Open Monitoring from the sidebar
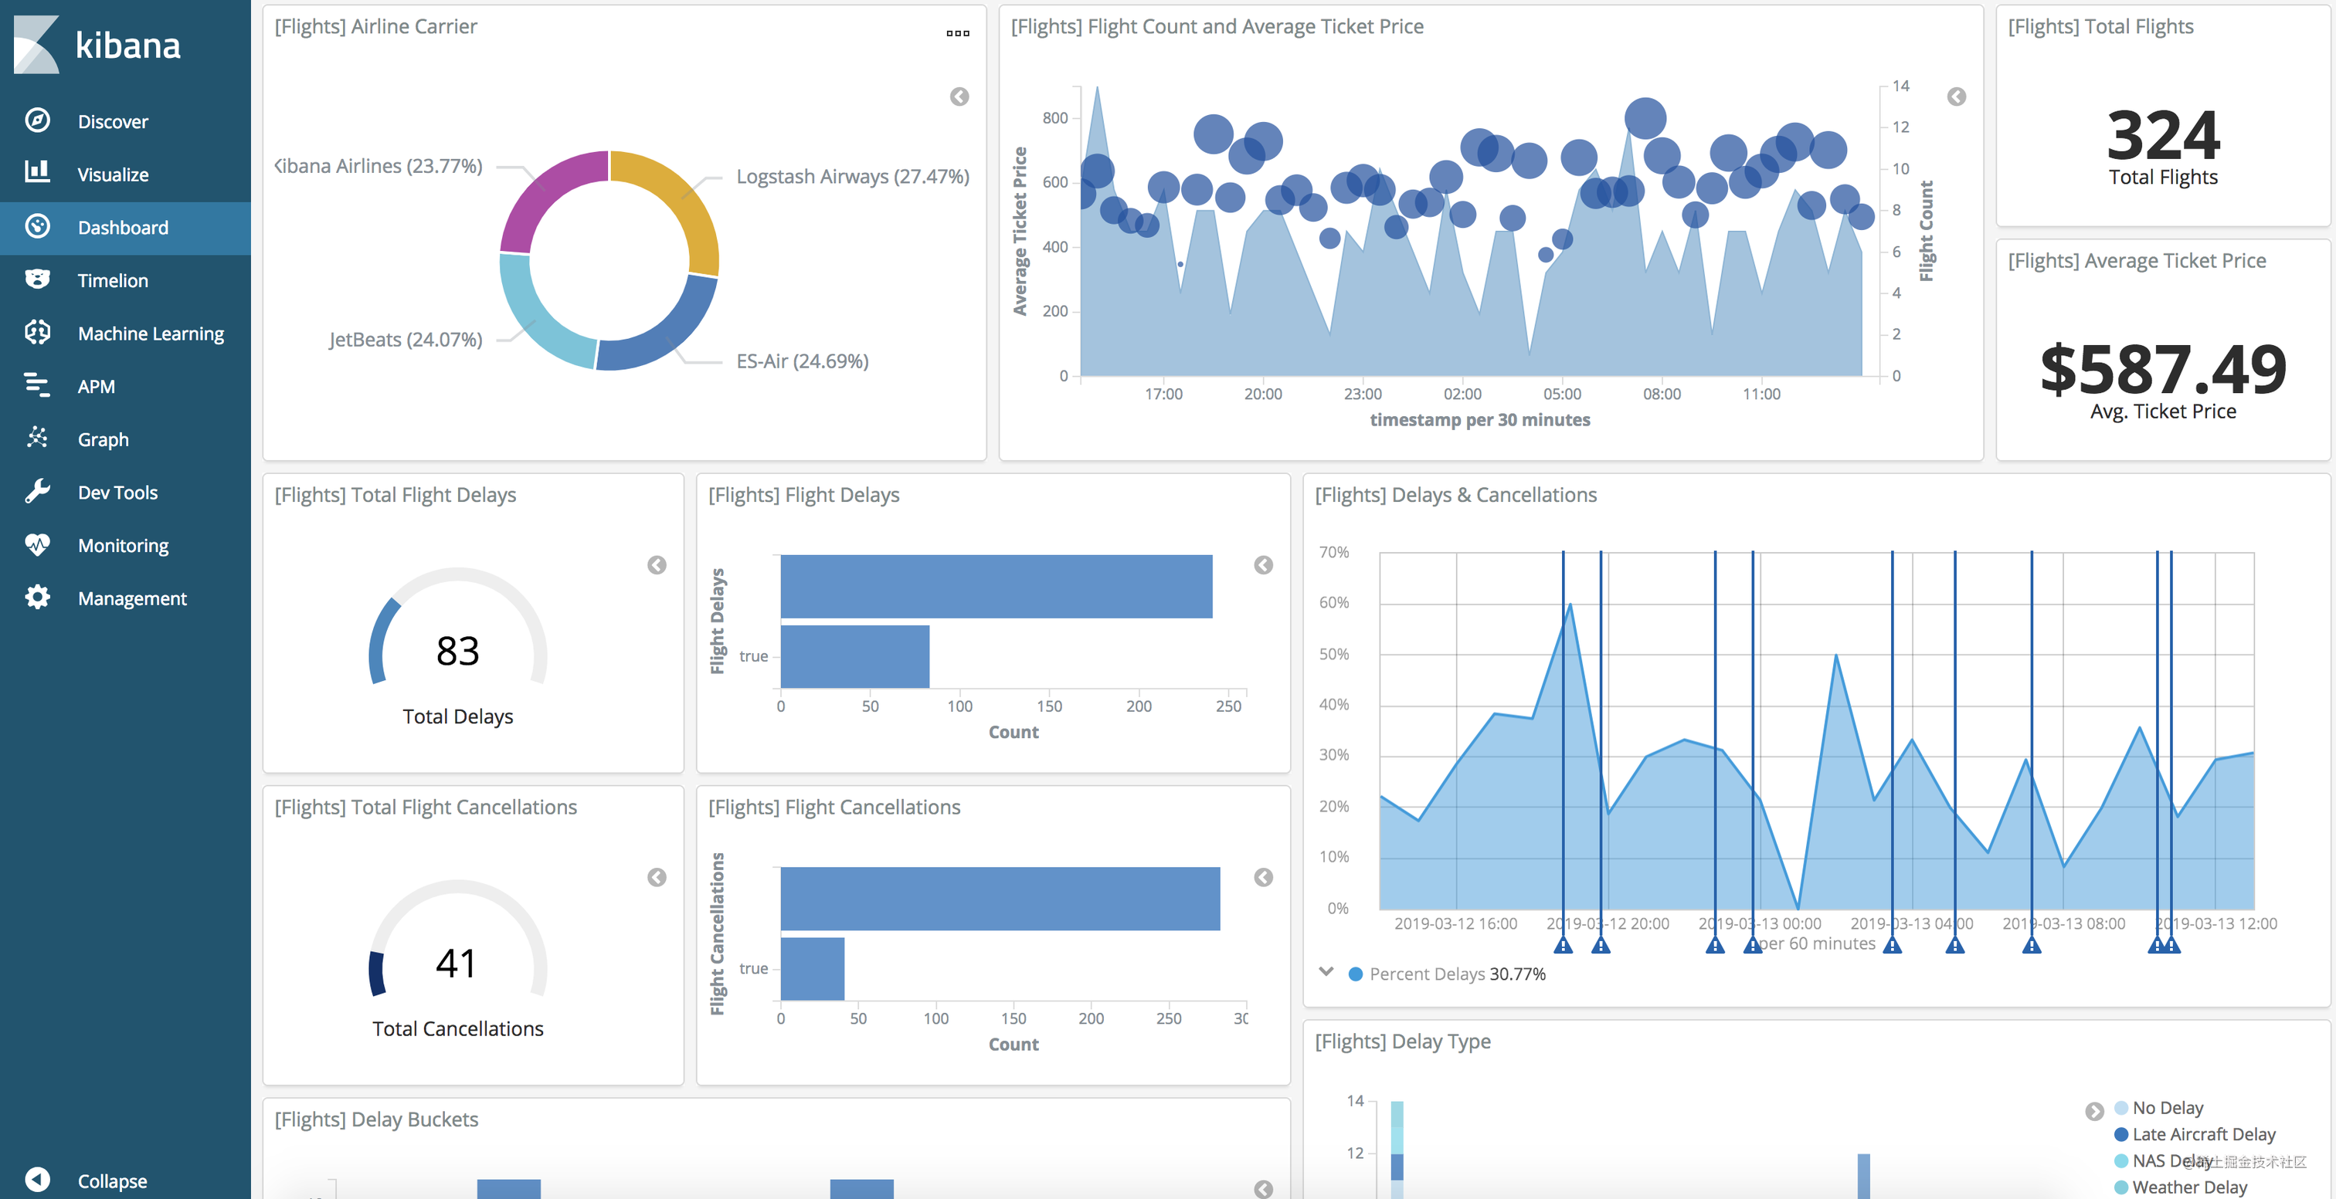 (124, 546)
